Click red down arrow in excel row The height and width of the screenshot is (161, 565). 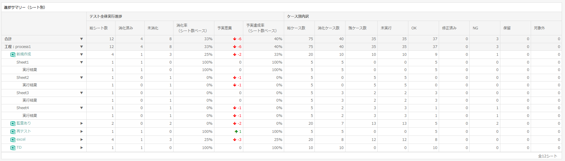[x=235, y=140]
